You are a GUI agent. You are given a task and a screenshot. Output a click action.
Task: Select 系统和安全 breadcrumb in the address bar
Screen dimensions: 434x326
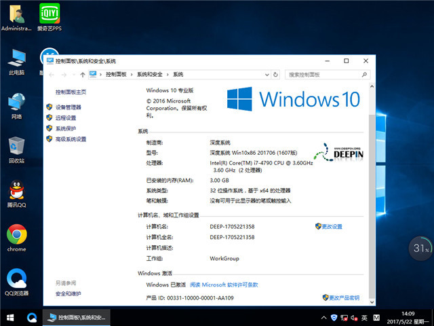tap(150, 74)
